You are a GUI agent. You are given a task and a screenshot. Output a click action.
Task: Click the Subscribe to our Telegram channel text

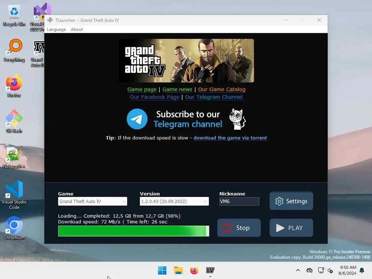click(x=188, y=119)
